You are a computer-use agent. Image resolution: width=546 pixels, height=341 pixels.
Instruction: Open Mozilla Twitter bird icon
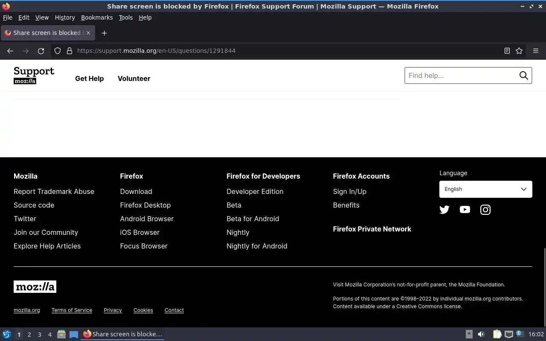point(444,210)
